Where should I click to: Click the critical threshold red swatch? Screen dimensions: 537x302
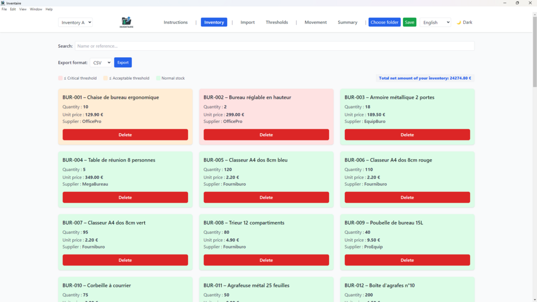(60, 78)
